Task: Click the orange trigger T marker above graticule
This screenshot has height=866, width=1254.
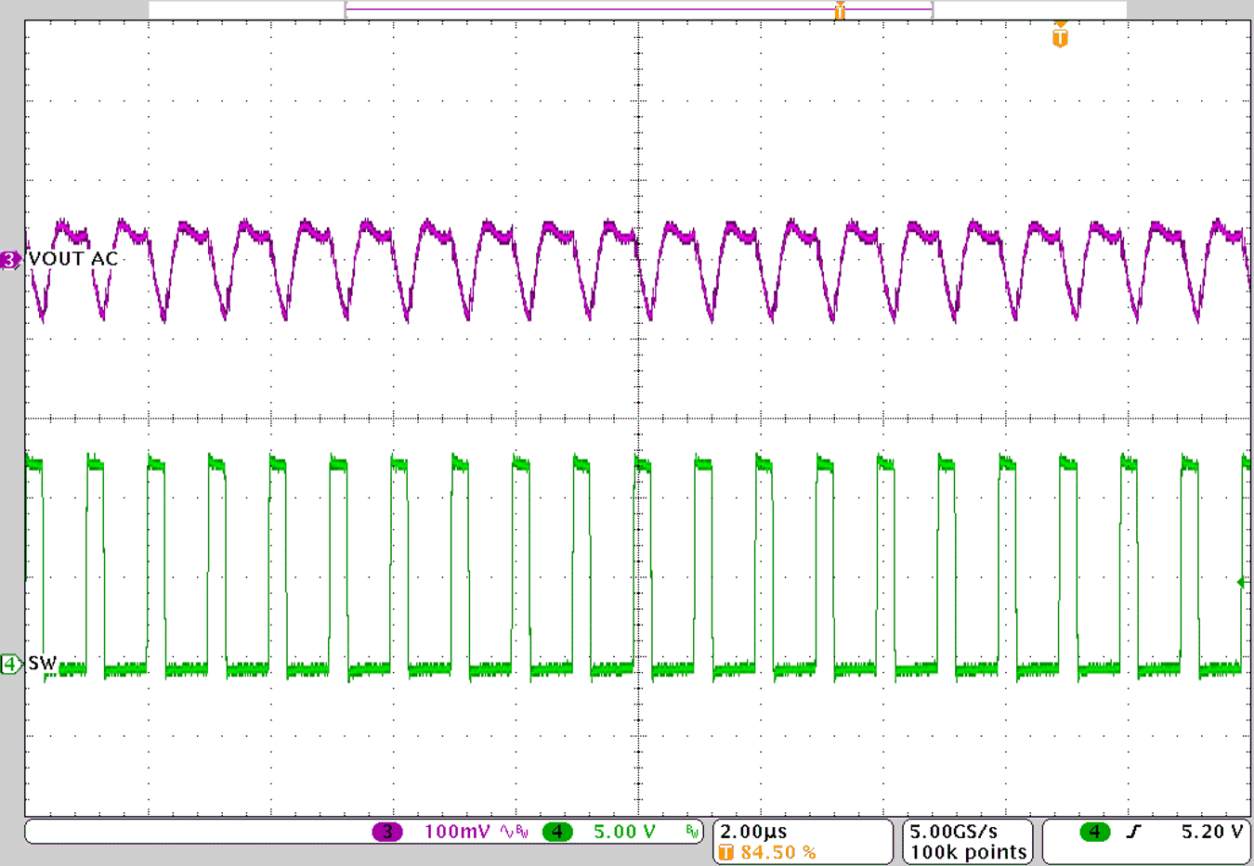Action: coord(1058,39)
